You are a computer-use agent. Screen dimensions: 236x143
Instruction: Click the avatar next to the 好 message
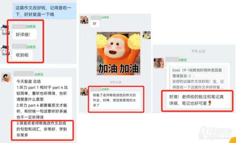click(84, 20)
